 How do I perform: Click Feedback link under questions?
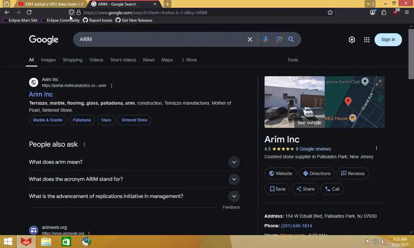point(231,207)
